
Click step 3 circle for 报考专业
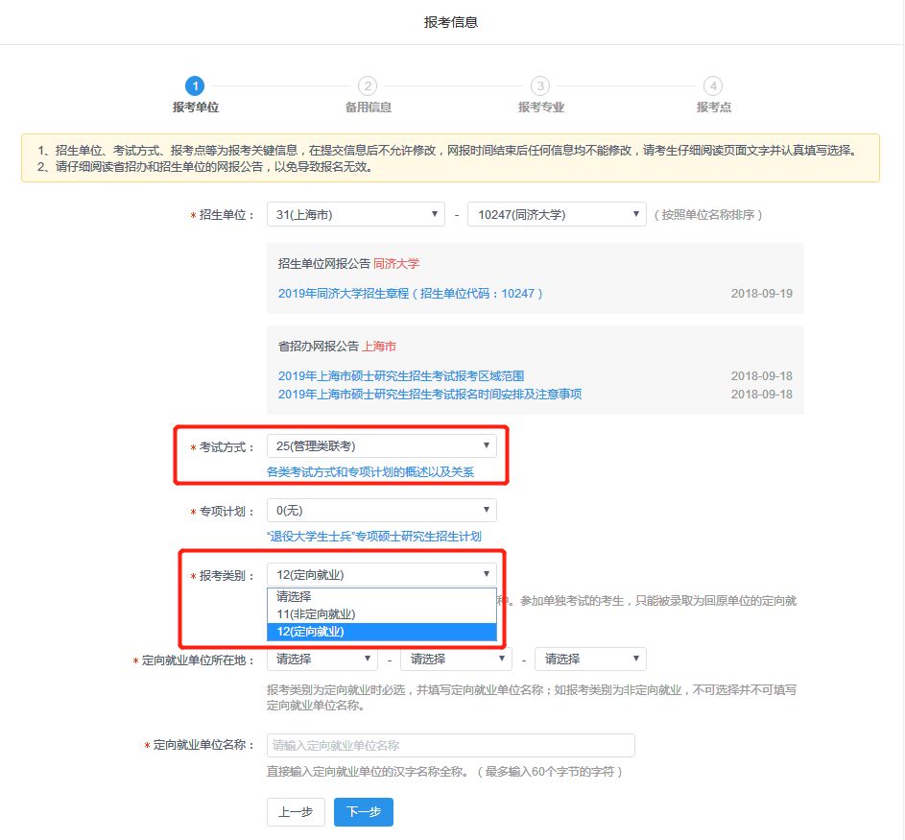click(540, 85)
